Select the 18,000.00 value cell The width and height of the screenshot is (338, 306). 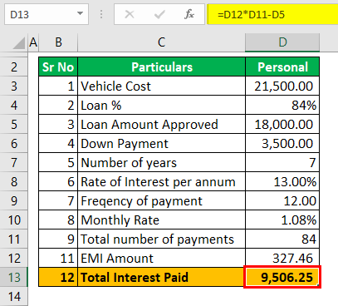(282, 125)
